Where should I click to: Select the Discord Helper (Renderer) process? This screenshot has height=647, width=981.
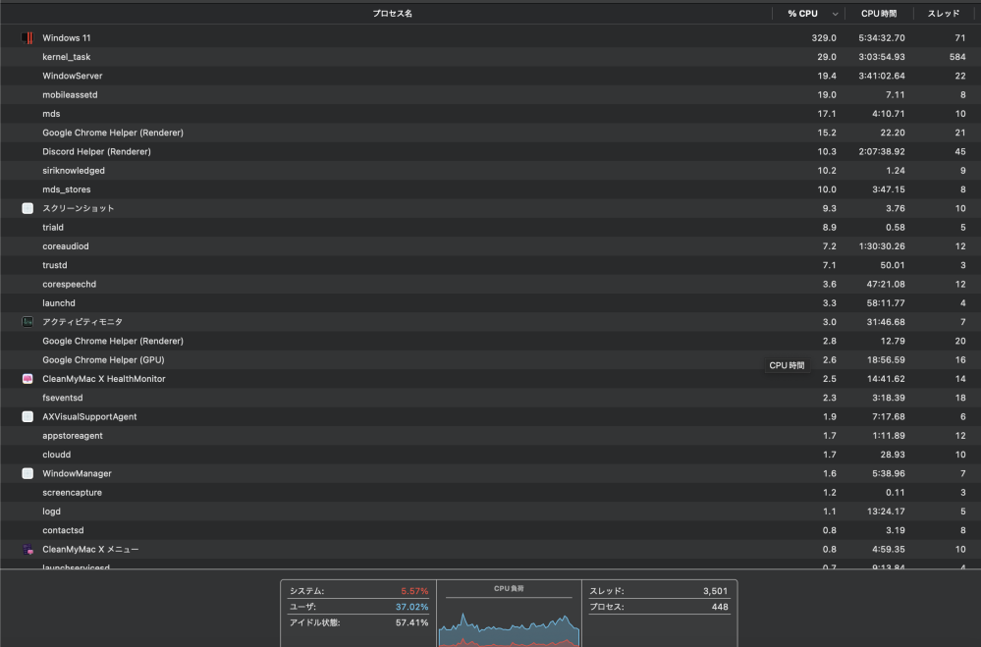tap(96, 151)
